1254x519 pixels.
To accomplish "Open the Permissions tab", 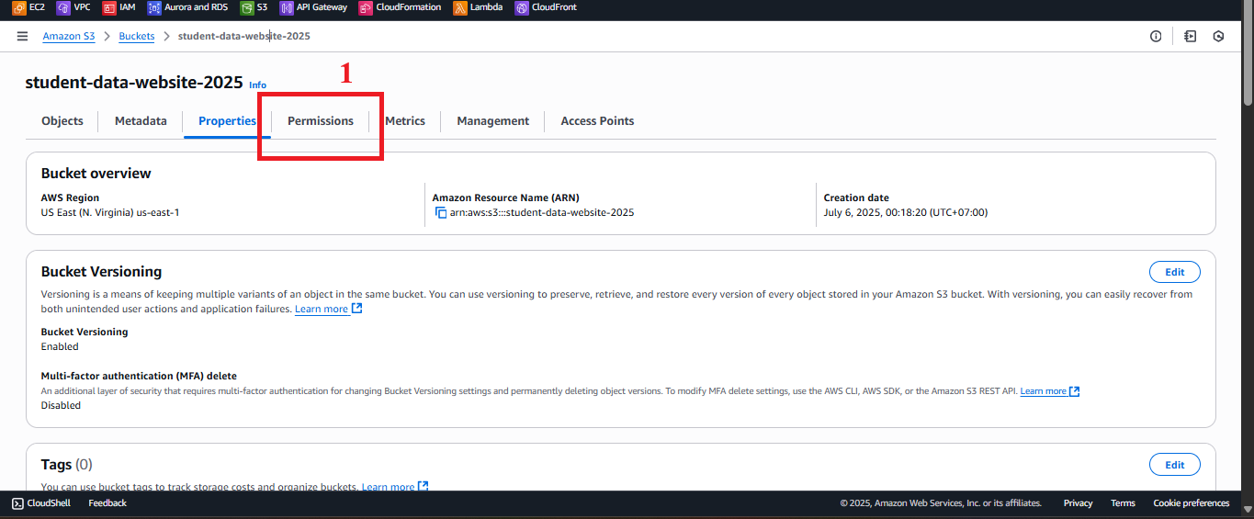I will 321,120.
